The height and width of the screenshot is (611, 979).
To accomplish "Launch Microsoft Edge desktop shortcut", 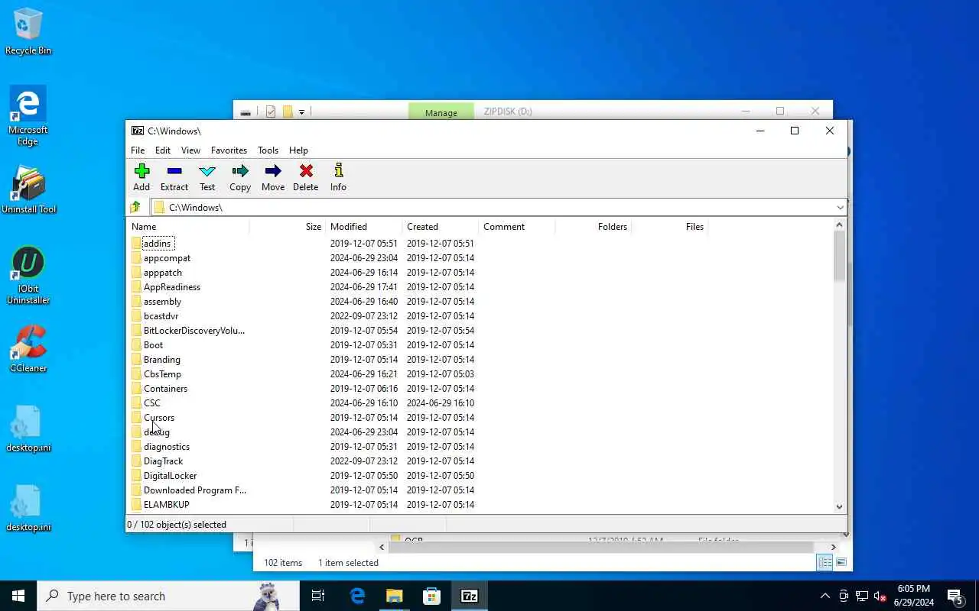I will pyautogui.click(x=28, y=116).
